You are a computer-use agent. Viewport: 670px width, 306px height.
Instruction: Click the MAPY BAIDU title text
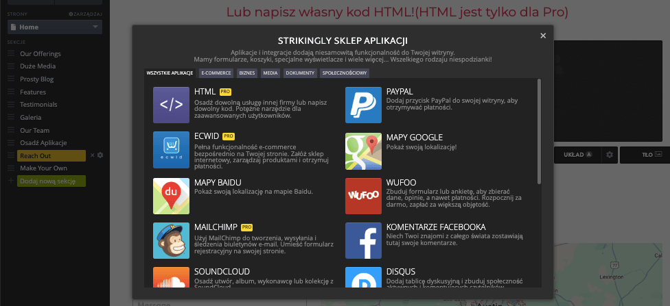218,182
